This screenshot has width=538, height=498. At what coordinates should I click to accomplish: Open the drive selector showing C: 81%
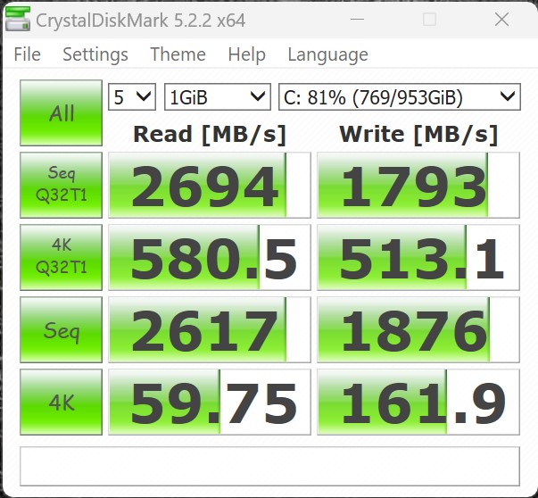point(400,97)
